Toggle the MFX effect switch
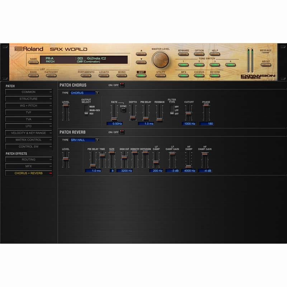Screen dimensions: 287x287 click(x=183, y=76)
